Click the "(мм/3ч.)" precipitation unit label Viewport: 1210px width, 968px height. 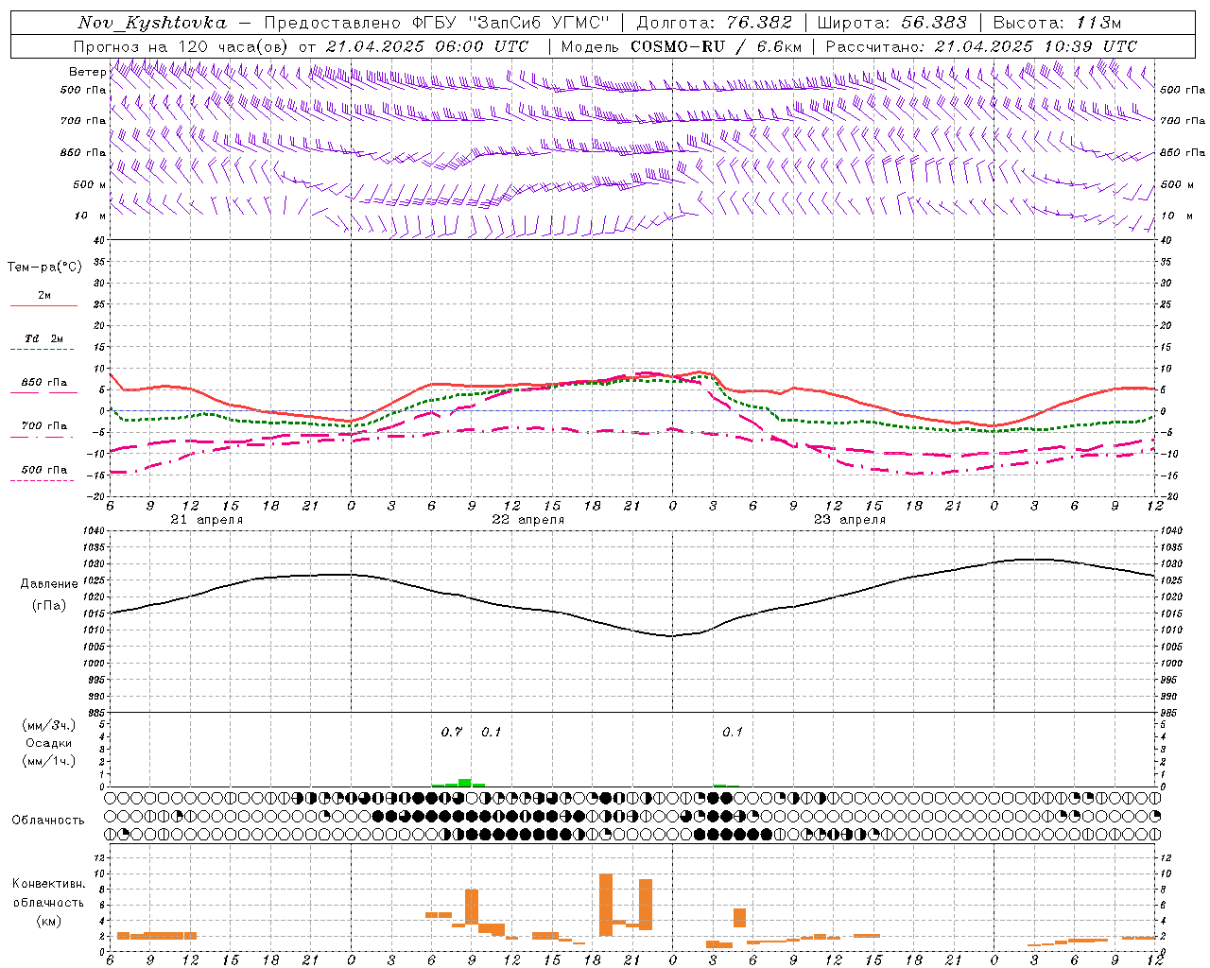click(48, 725)
